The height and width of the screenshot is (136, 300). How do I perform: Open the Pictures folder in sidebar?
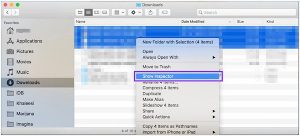pos(25,51)
